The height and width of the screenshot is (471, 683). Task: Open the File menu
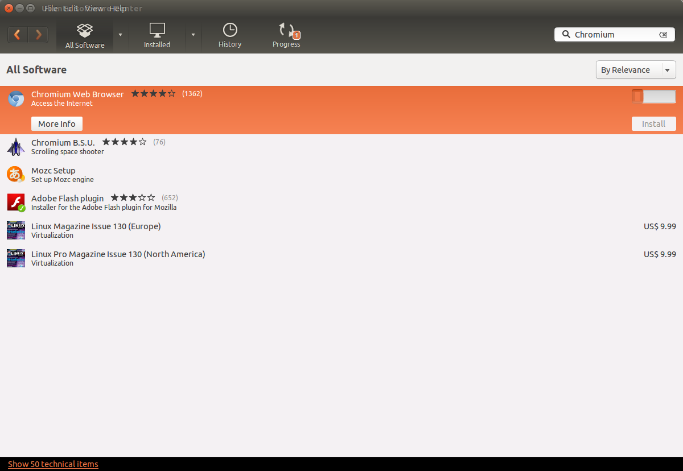tap(51, 9)
